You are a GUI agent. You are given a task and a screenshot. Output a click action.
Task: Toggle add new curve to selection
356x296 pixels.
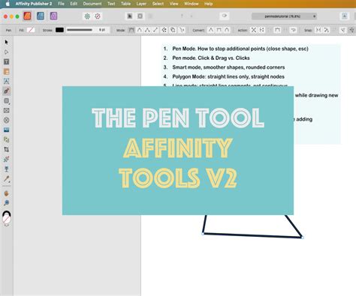point(173,30)
